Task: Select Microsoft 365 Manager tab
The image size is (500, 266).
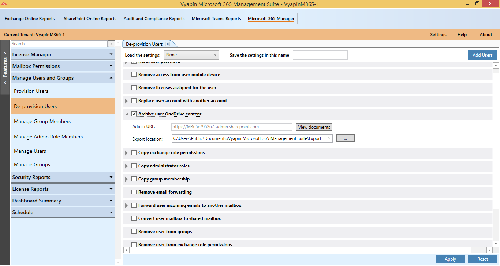Action: coord(271,19)
